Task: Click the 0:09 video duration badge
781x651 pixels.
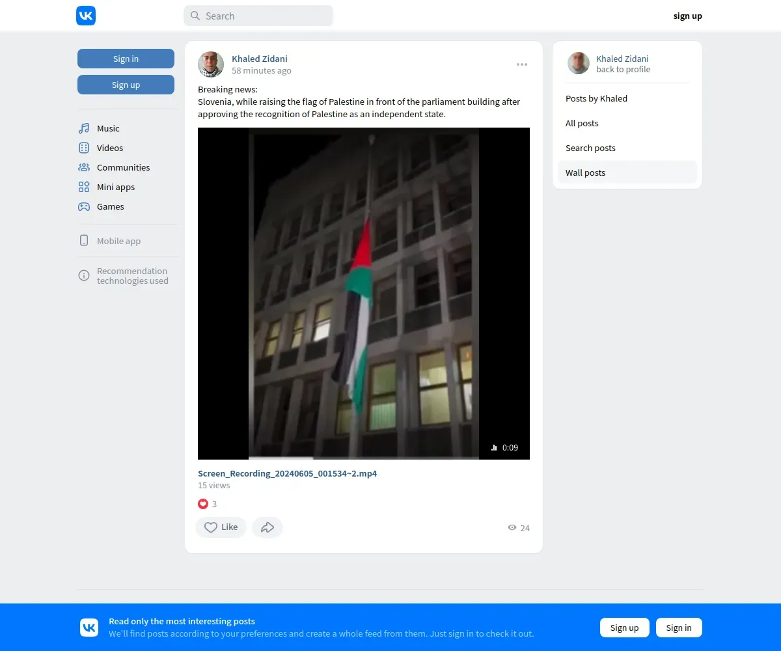Action: [x=505, y=447]
